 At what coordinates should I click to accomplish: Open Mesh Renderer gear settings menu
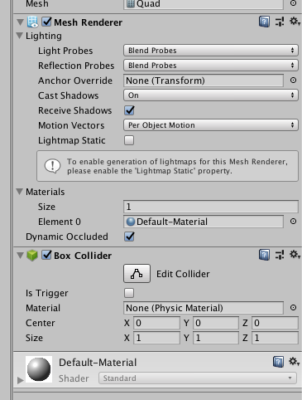click(x=295, y=21)
